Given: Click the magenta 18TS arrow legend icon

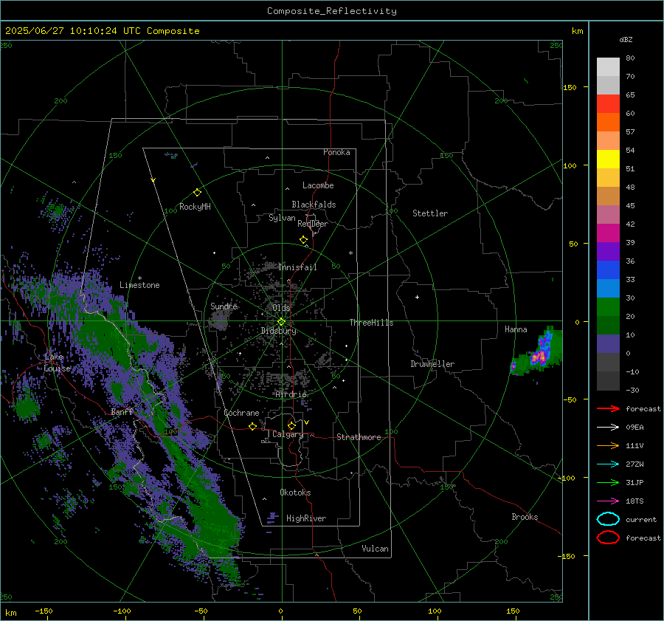Looking at the screenshot, I should pyautogui.click(x=608, y=501).
